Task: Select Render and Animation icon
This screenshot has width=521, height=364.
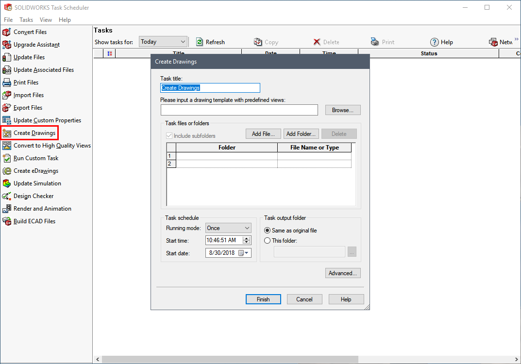Action: click(7, 209)
